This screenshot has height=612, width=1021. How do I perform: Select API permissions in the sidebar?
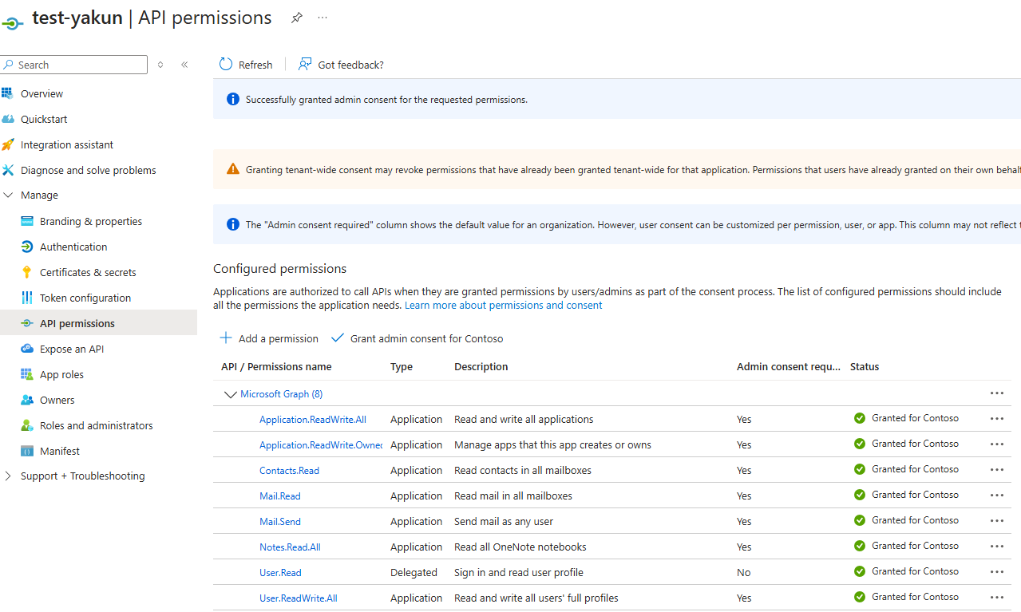[98, 323]
